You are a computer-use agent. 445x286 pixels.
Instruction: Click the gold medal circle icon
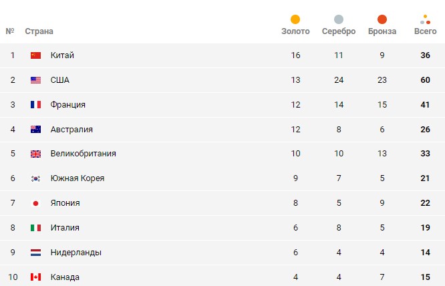[x=295, y=19]
